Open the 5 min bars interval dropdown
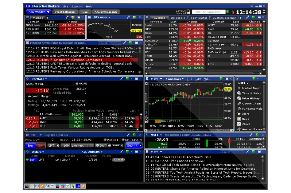 174,79
